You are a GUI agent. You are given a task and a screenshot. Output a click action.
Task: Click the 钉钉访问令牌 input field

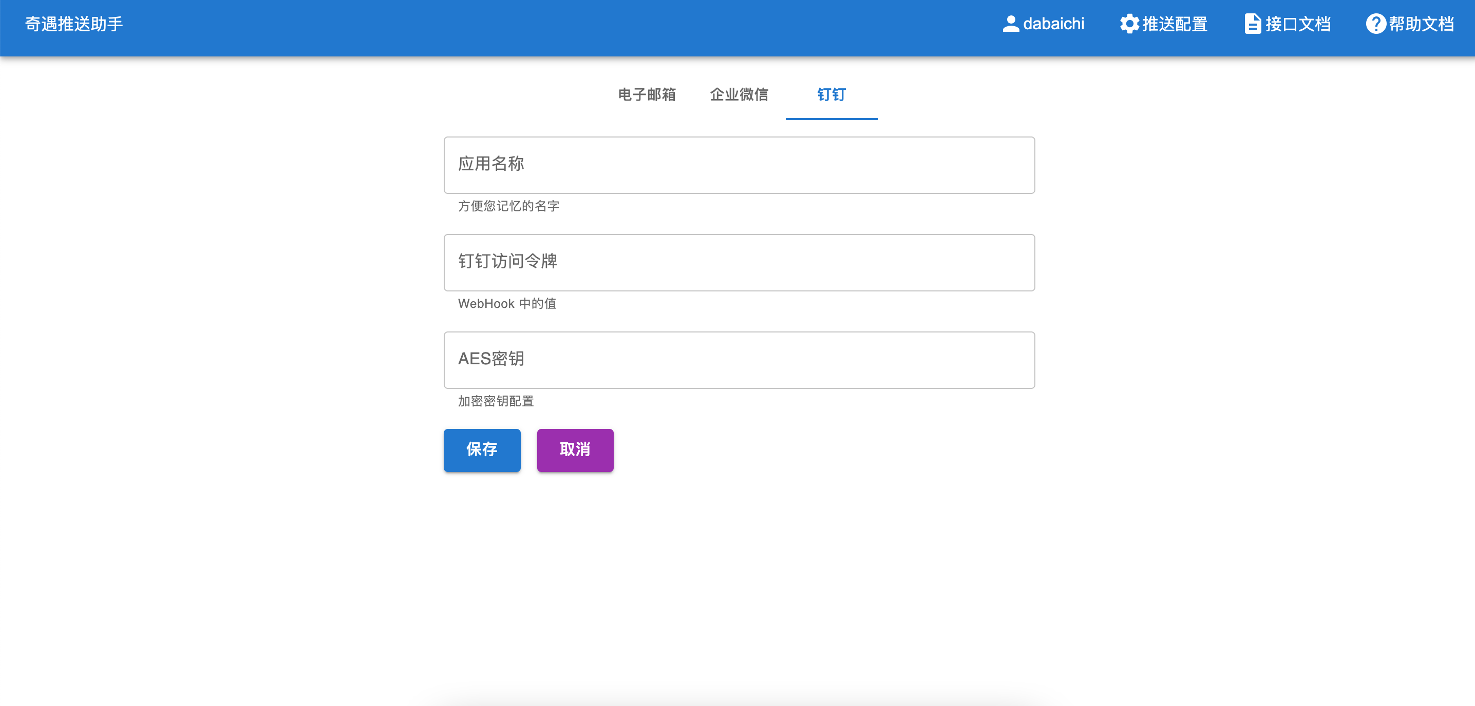tap(739, 263)
